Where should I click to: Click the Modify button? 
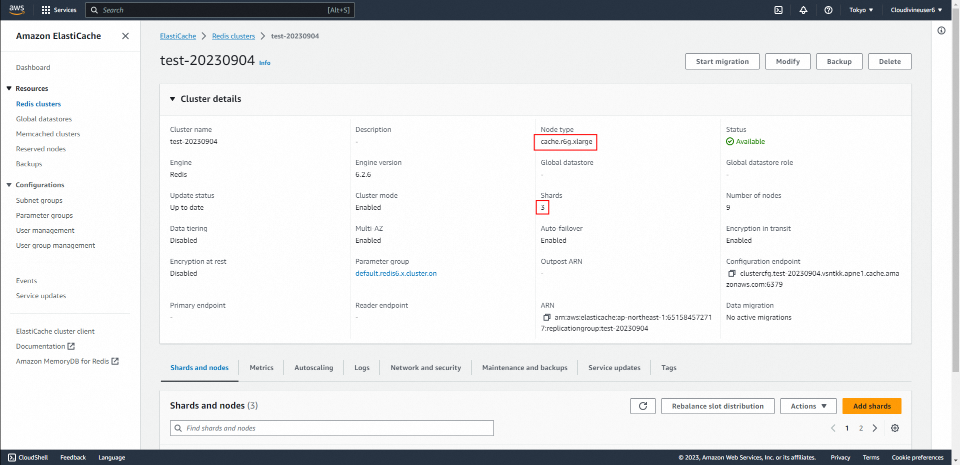tap(788, 61)
